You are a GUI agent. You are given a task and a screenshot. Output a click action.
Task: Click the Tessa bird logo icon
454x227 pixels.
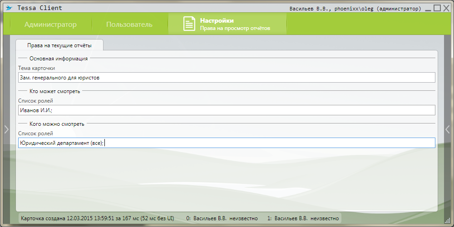(x=9, y=8)
